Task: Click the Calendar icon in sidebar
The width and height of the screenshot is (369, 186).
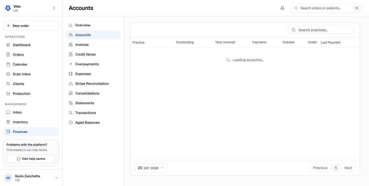Action: point(8,64)
